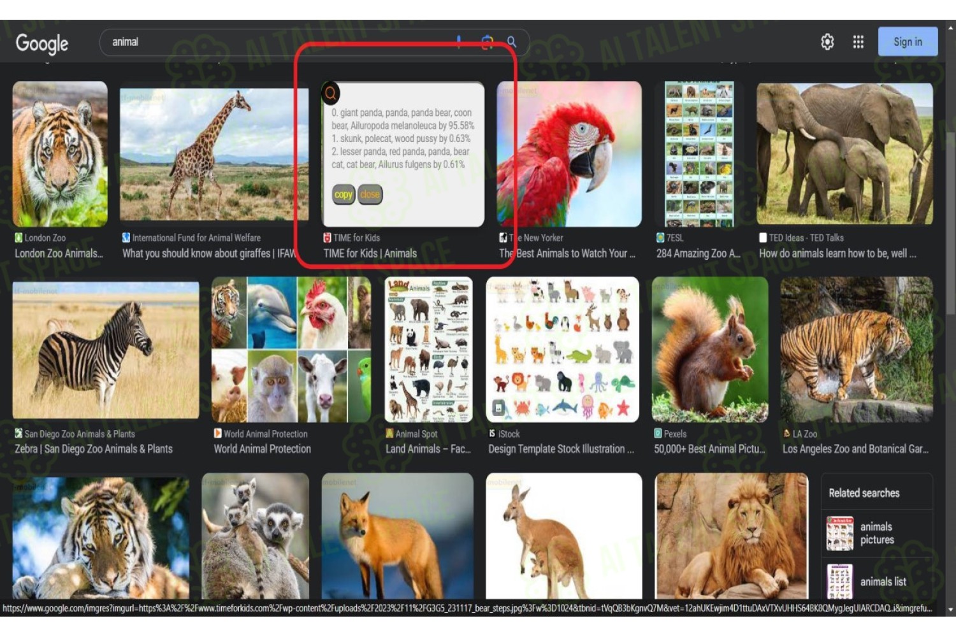Open TIME for Kids | Animals link
Image resolution: width=956 pixels, height=637 pixels.
point(370,254)
